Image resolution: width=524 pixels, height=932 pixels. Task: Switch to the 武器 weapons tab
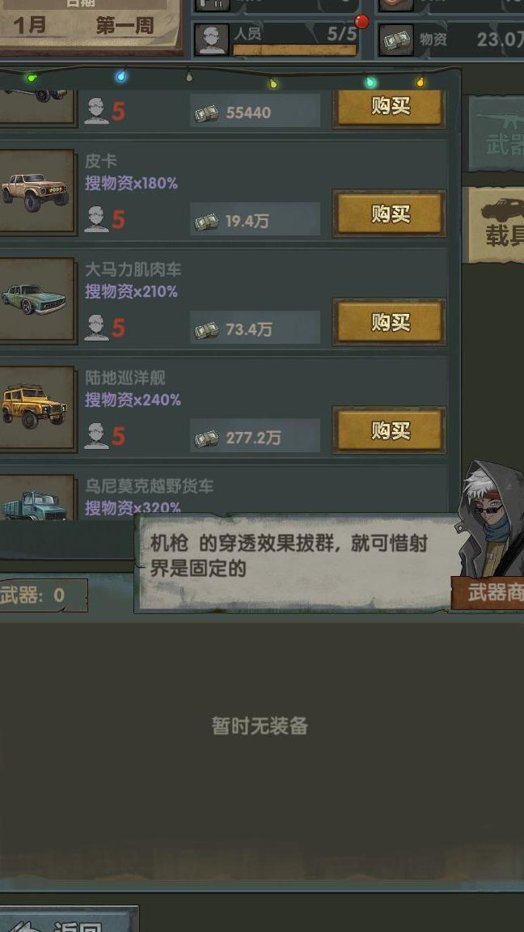point(496,133)
